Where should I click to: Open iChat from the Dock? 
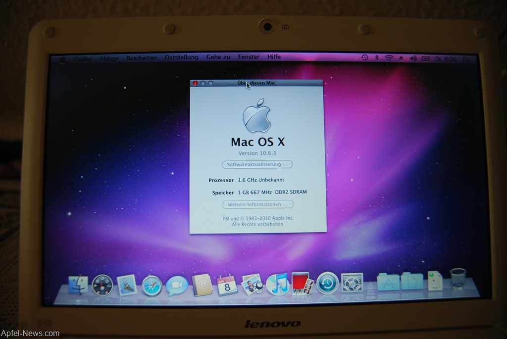(177, 285)
